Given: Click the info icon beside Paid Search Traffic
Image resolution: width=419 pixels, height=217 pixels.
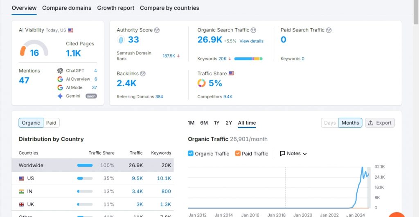Looking at the screenshot, I should click(329, 30).
